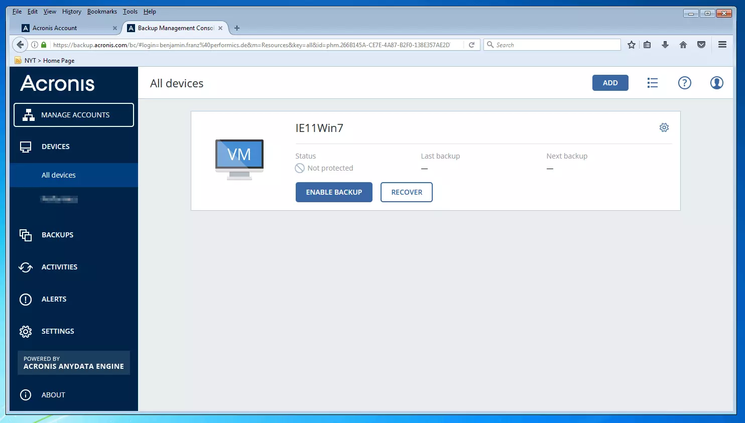Click the help question mark icon
The width and height of the screenshot is (745, 423).
[685, 83]
